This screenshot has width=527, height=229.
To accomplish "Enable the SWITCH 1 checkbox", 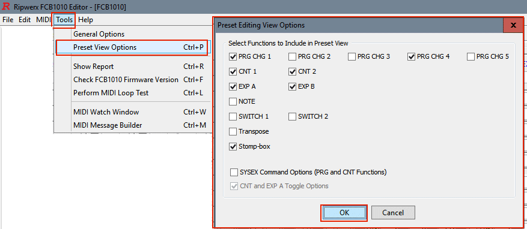I will (233, 117).
